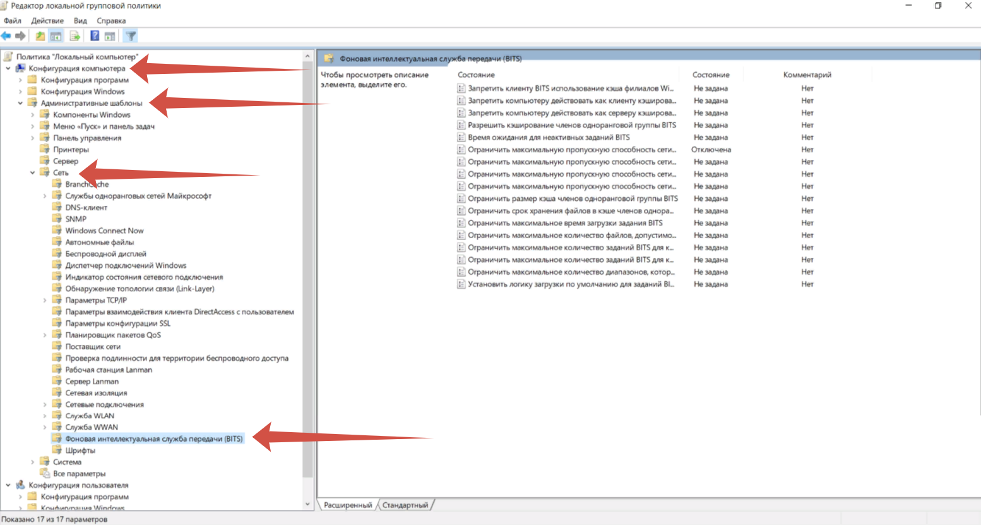The width and height of the screenshot is (981, 525).
Task: Switch to the Расширенный tab
Action: (348, 505)
